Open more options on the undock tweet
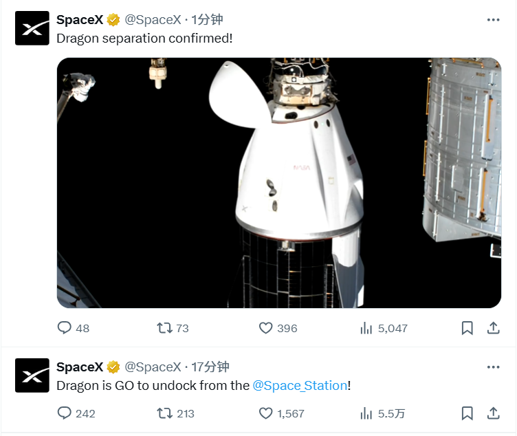Screen dimensions: 517x436 click(x=493, y=367)
